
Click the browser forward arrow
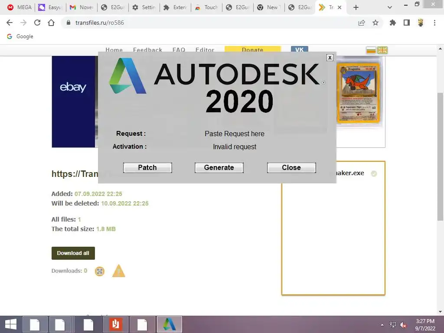point(23,23)
